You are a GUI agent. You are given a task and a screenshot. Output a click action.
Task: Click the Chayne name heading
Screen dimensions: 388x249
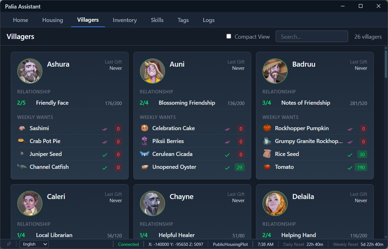pyautogui.click(x=181, y=197)
